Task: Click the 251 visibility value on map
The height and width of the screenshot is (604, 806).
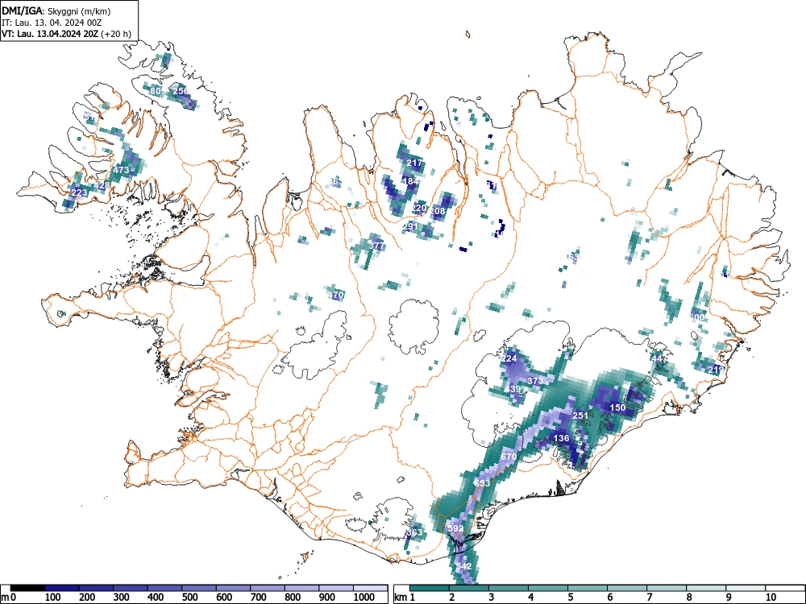Action: click(x=580, y=416)
